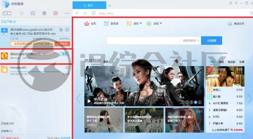Click the HomelandS1 folder icon

point(5,70)
